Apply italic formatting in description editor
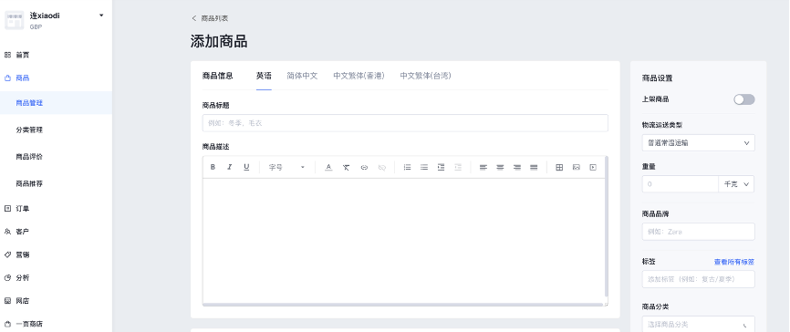The image size is (790, 332). [230, 167]
